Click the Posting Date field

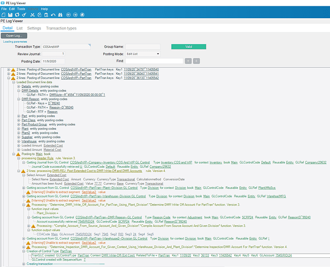pyautogui.click(x=53, y=61)
